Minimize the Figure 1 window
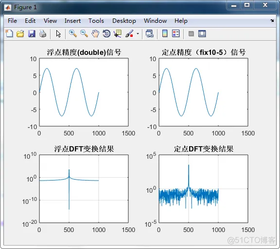Screen dimensions: 280x249 [x=233, y=5]
